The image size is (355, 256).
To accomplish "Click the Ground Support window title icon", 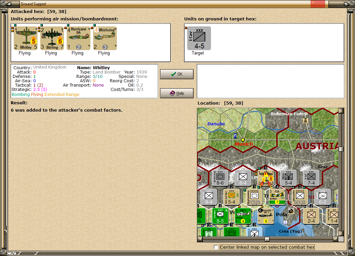I will tap(8, 4).
